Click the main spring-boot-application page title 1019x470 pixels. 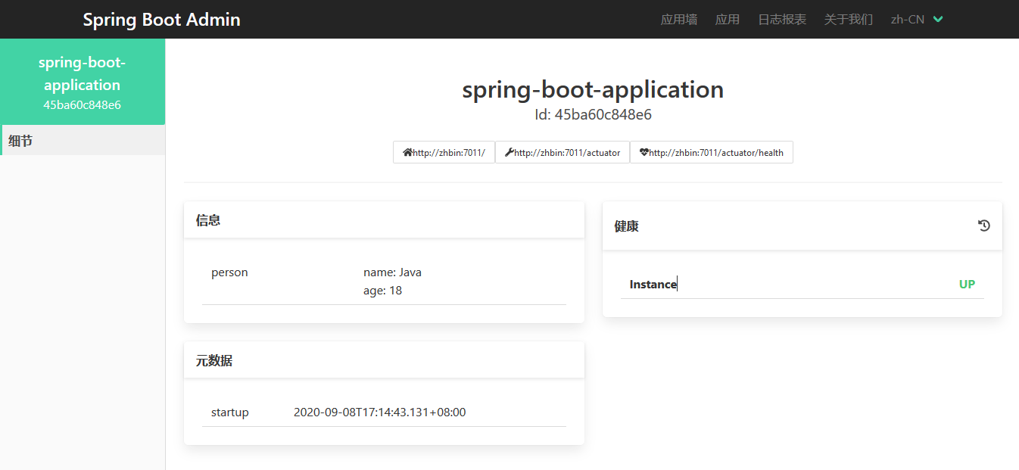[593, 89]
